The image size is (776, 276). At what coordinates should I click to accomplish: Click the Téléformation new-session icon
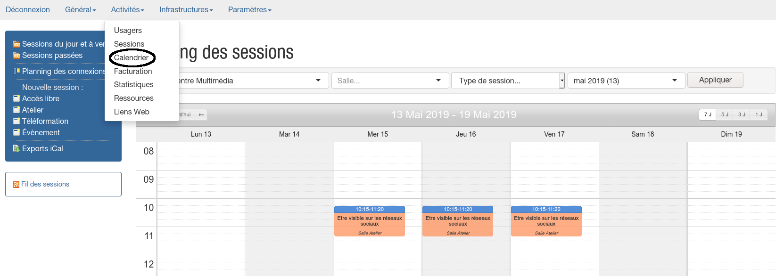(x=17, y=122)
